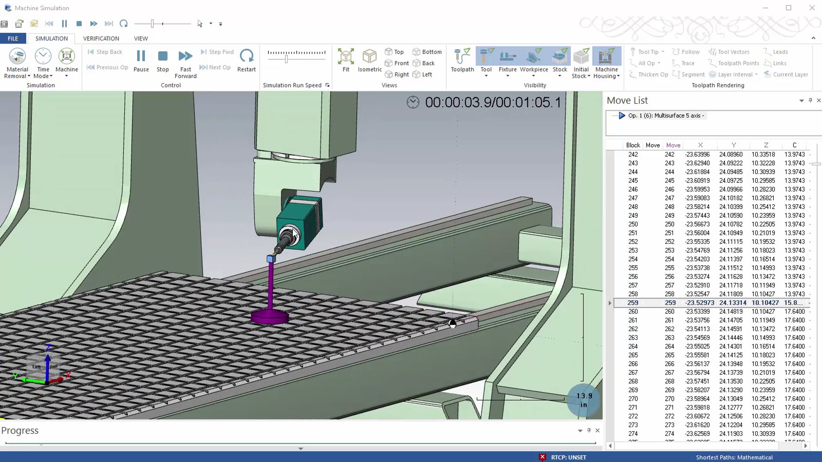Image resolution: width=822 pixels, height=462 pixels.
Task: Click the Stop simulation button
Action: [x=163, y=59]
